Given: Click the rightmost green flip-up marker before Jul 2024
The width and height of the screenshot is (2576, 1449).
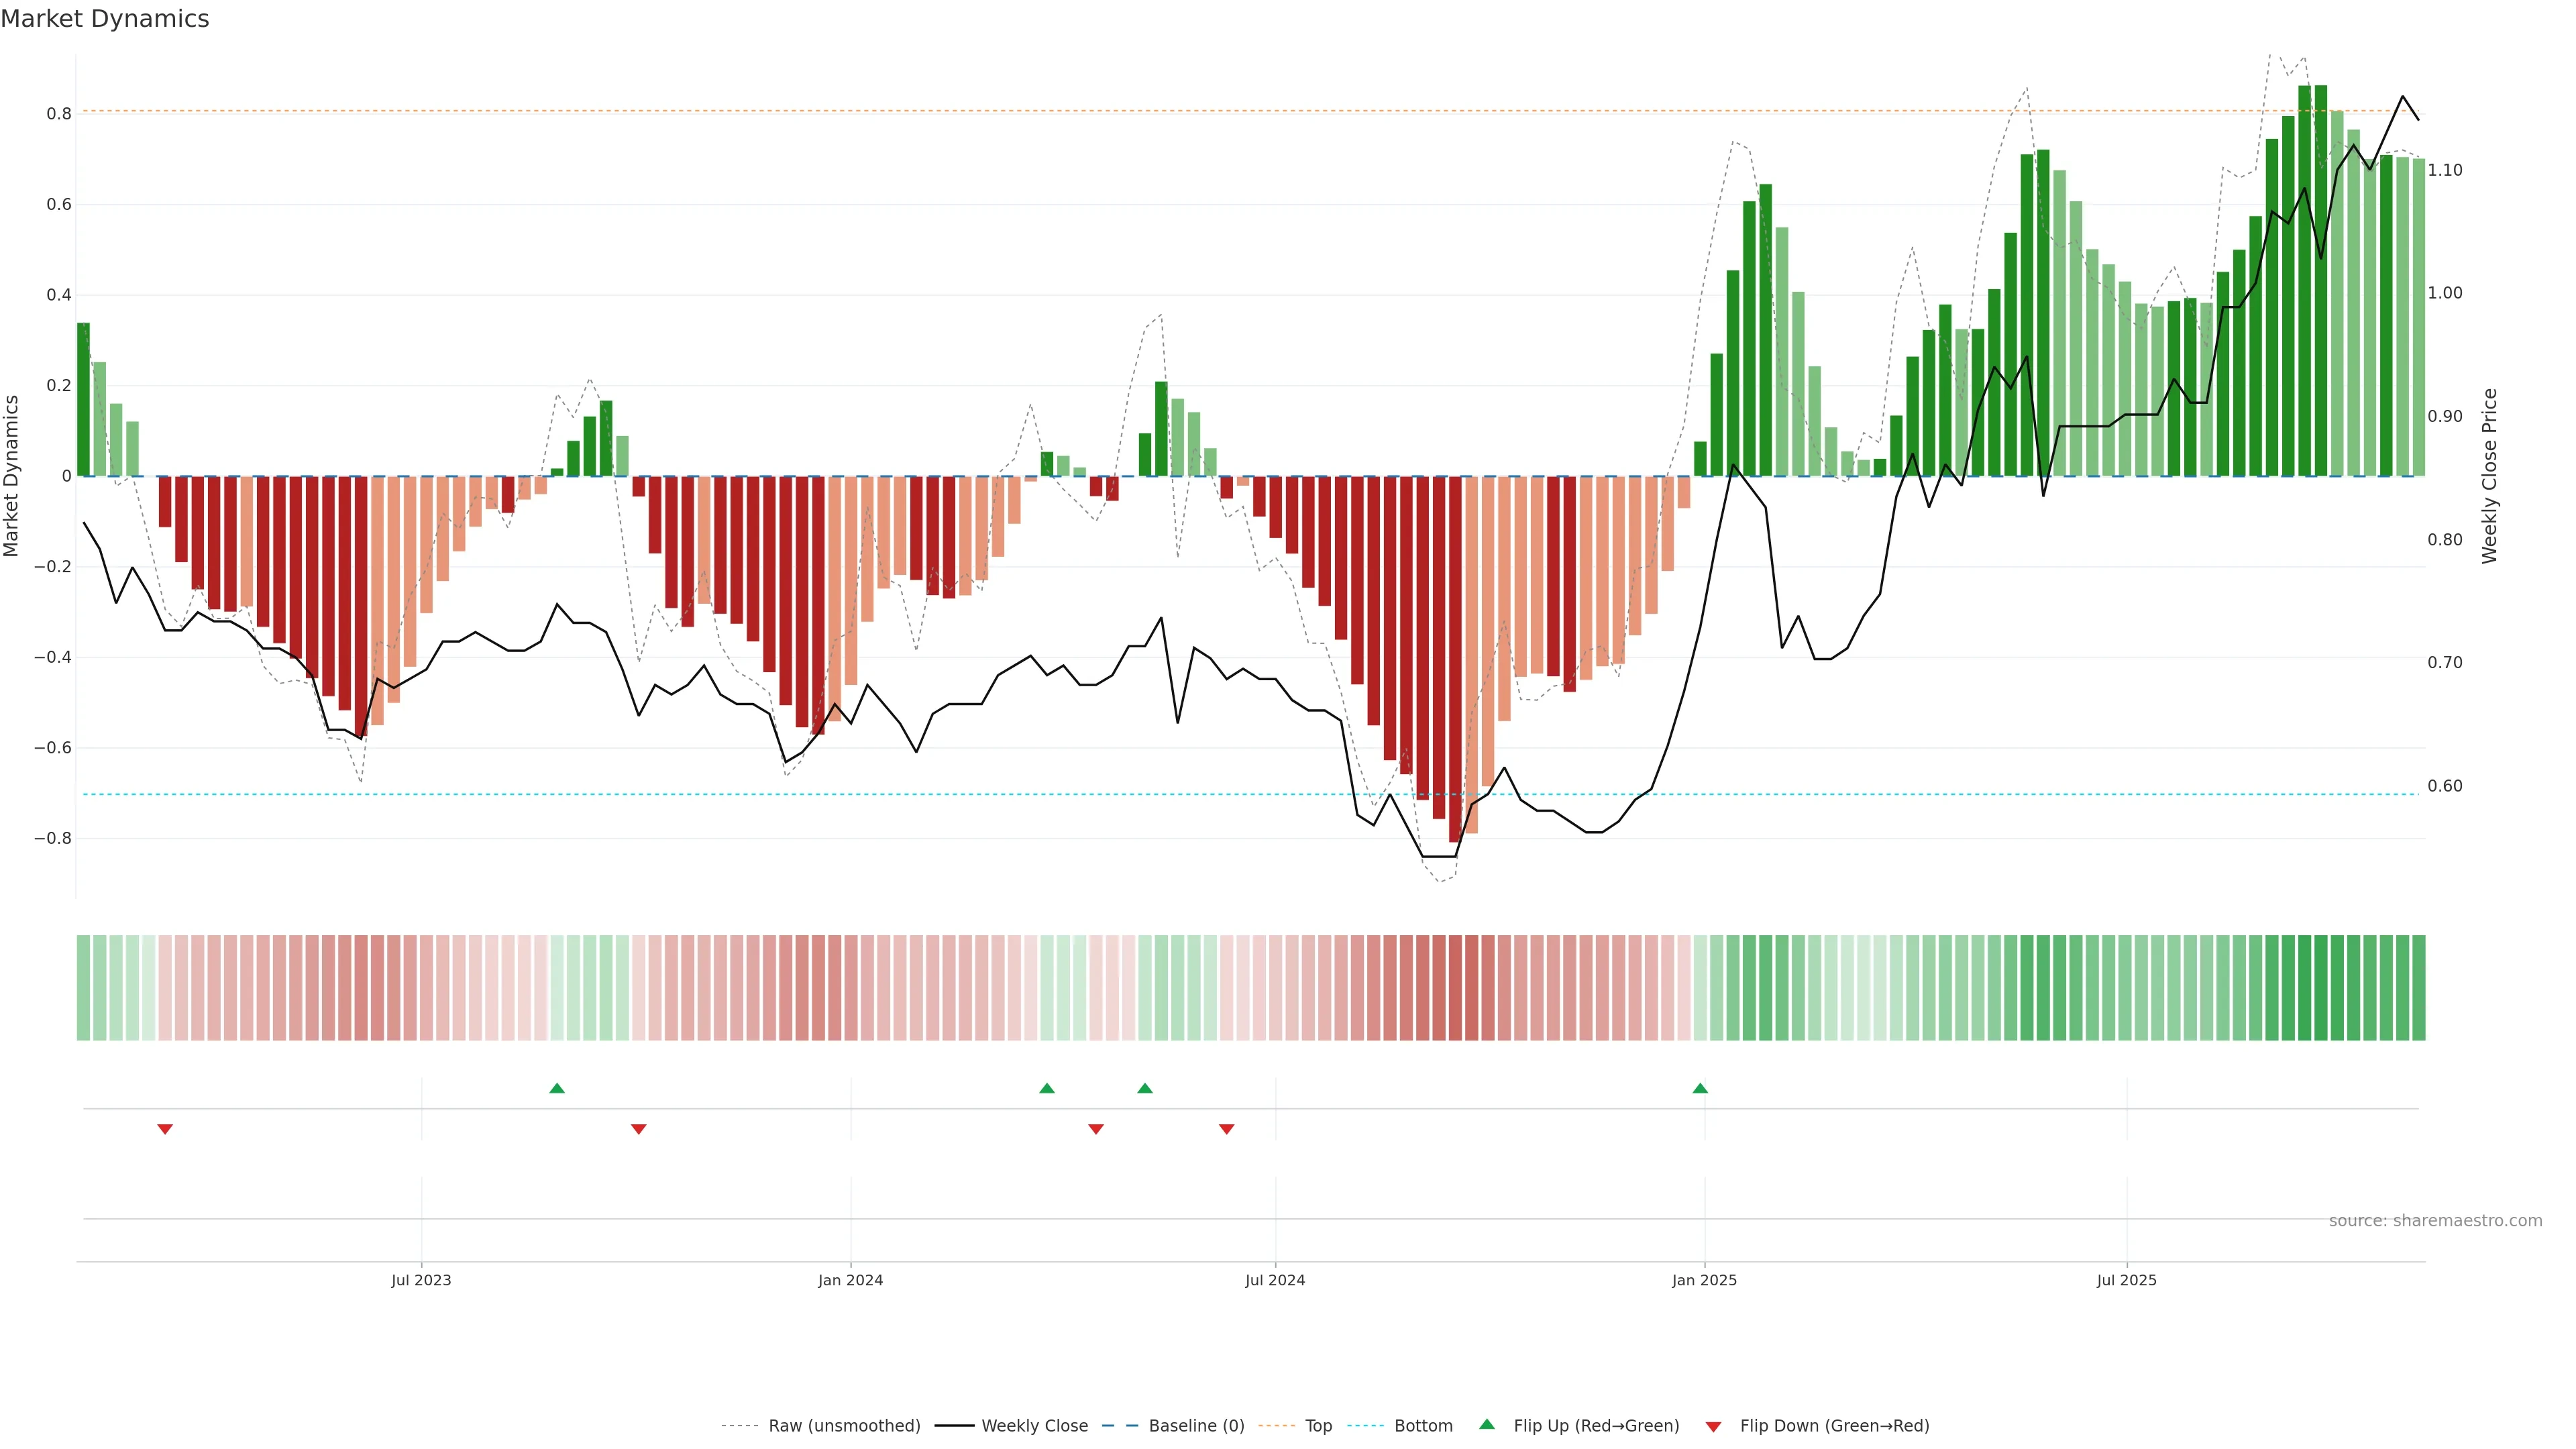Looking at the screenshot, I should point(1145,1088).
